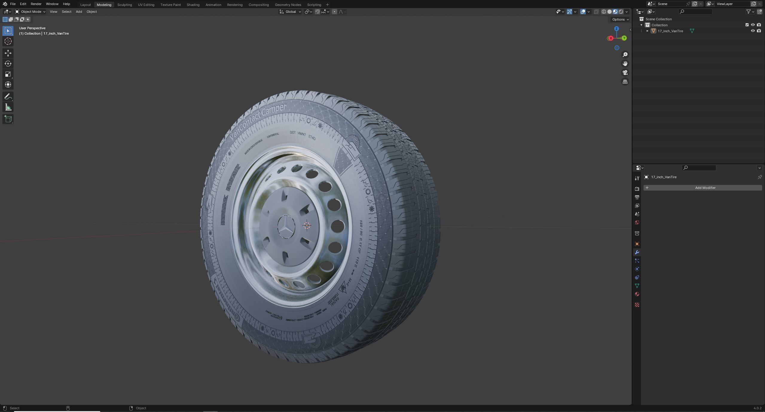The height and width of the screenshot is (412, 765).
Task: Click the Add Modifier button
Action: pyautogui.click(x=703, y=188)
